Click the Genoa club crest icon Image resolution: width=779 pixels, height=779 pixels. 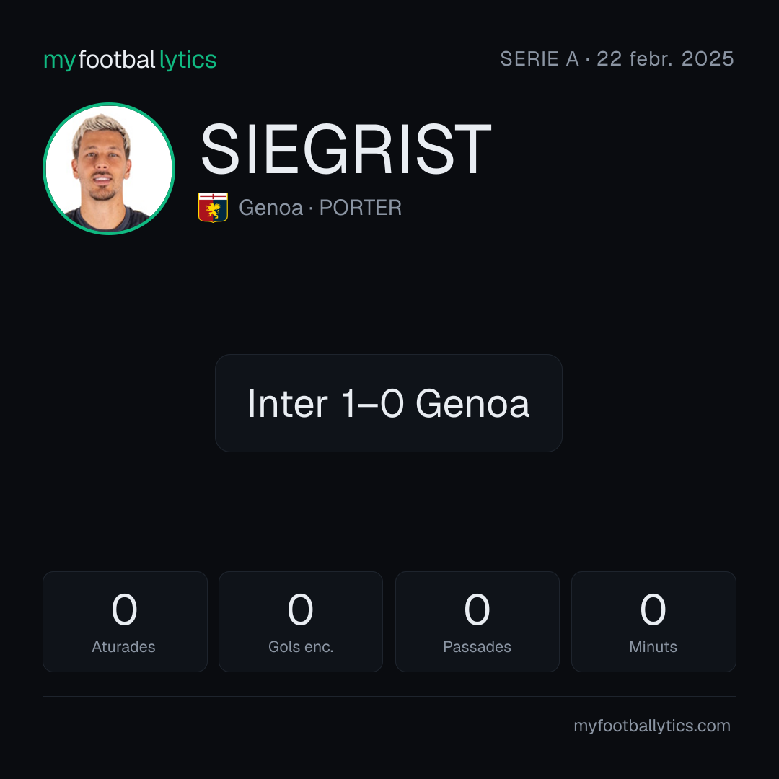pos(213,207)
